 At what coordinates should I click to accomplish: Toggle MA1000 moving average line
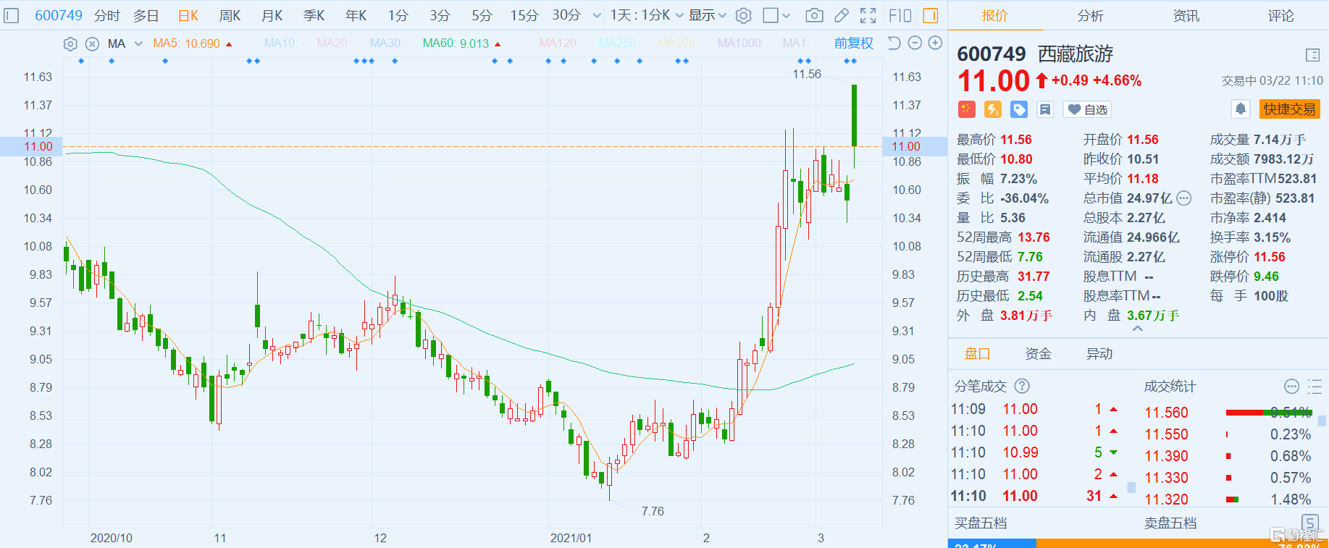tap(740, 43)
